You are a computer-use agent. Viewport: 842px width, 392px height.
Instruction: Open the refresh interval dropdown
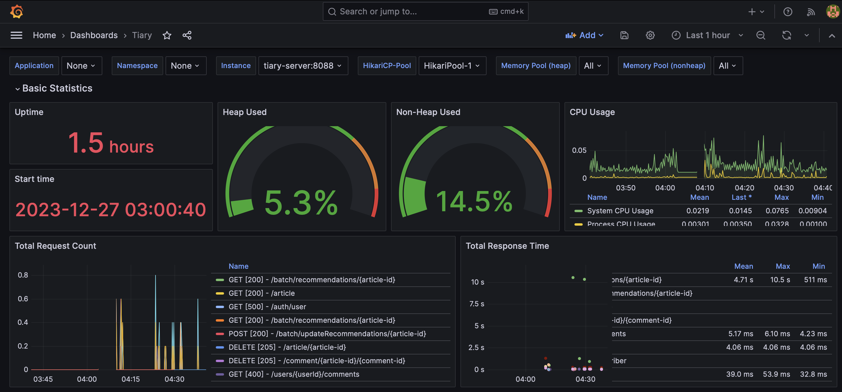(807, 35)
